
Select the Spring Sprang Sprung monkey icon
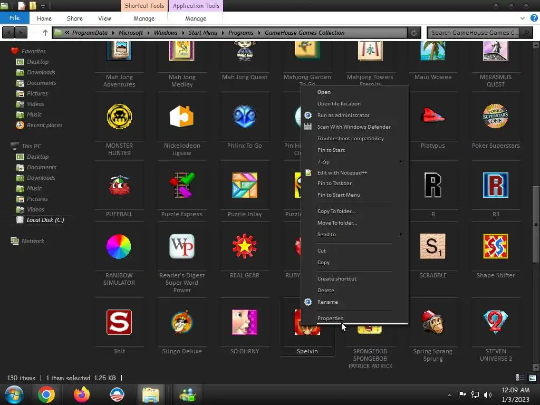433,322
